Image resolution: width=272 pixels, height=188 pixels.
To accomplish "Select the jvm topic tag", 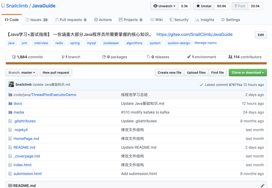I will pos(24,43).
